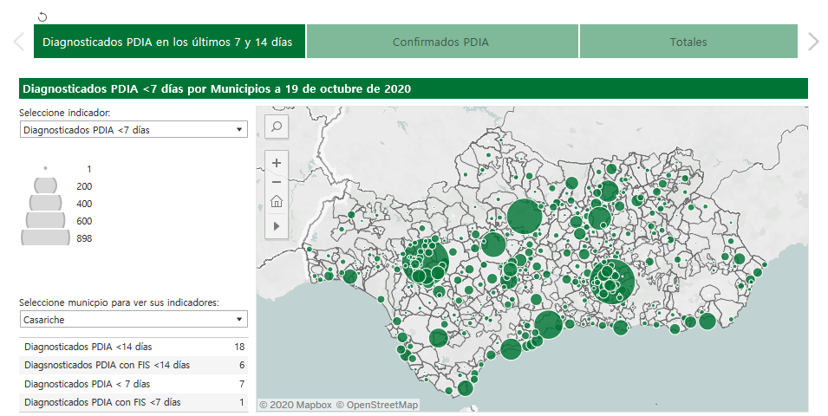Zoom in with the plus button

pyautogui.click(x=277, y=163)
